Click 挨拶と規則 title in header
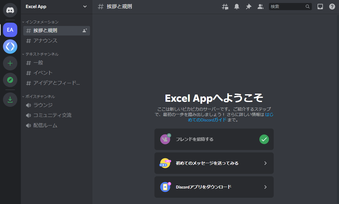This screenshot has width=339, height=204. coord(119,7)
